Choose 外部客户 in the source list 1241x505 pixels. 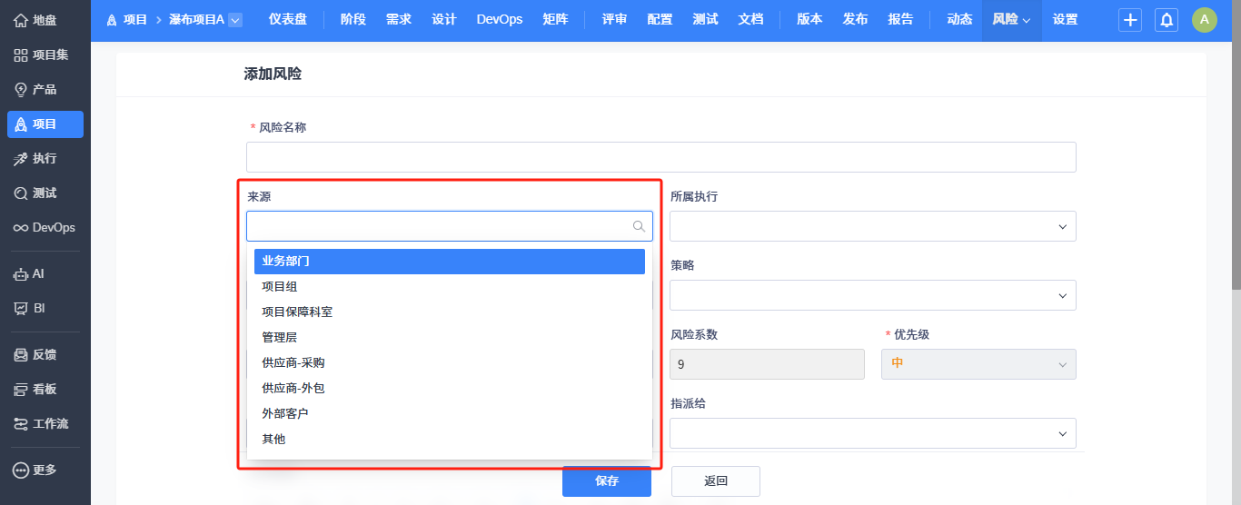285,413
